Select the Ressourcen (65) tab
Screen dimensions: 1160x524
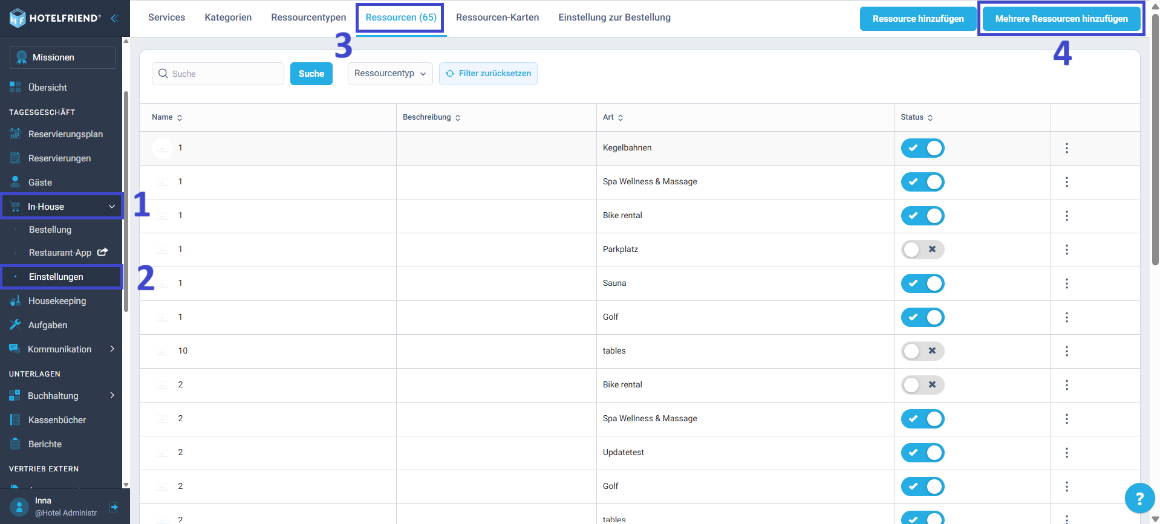pyautogui.click(x=401, y=18)
